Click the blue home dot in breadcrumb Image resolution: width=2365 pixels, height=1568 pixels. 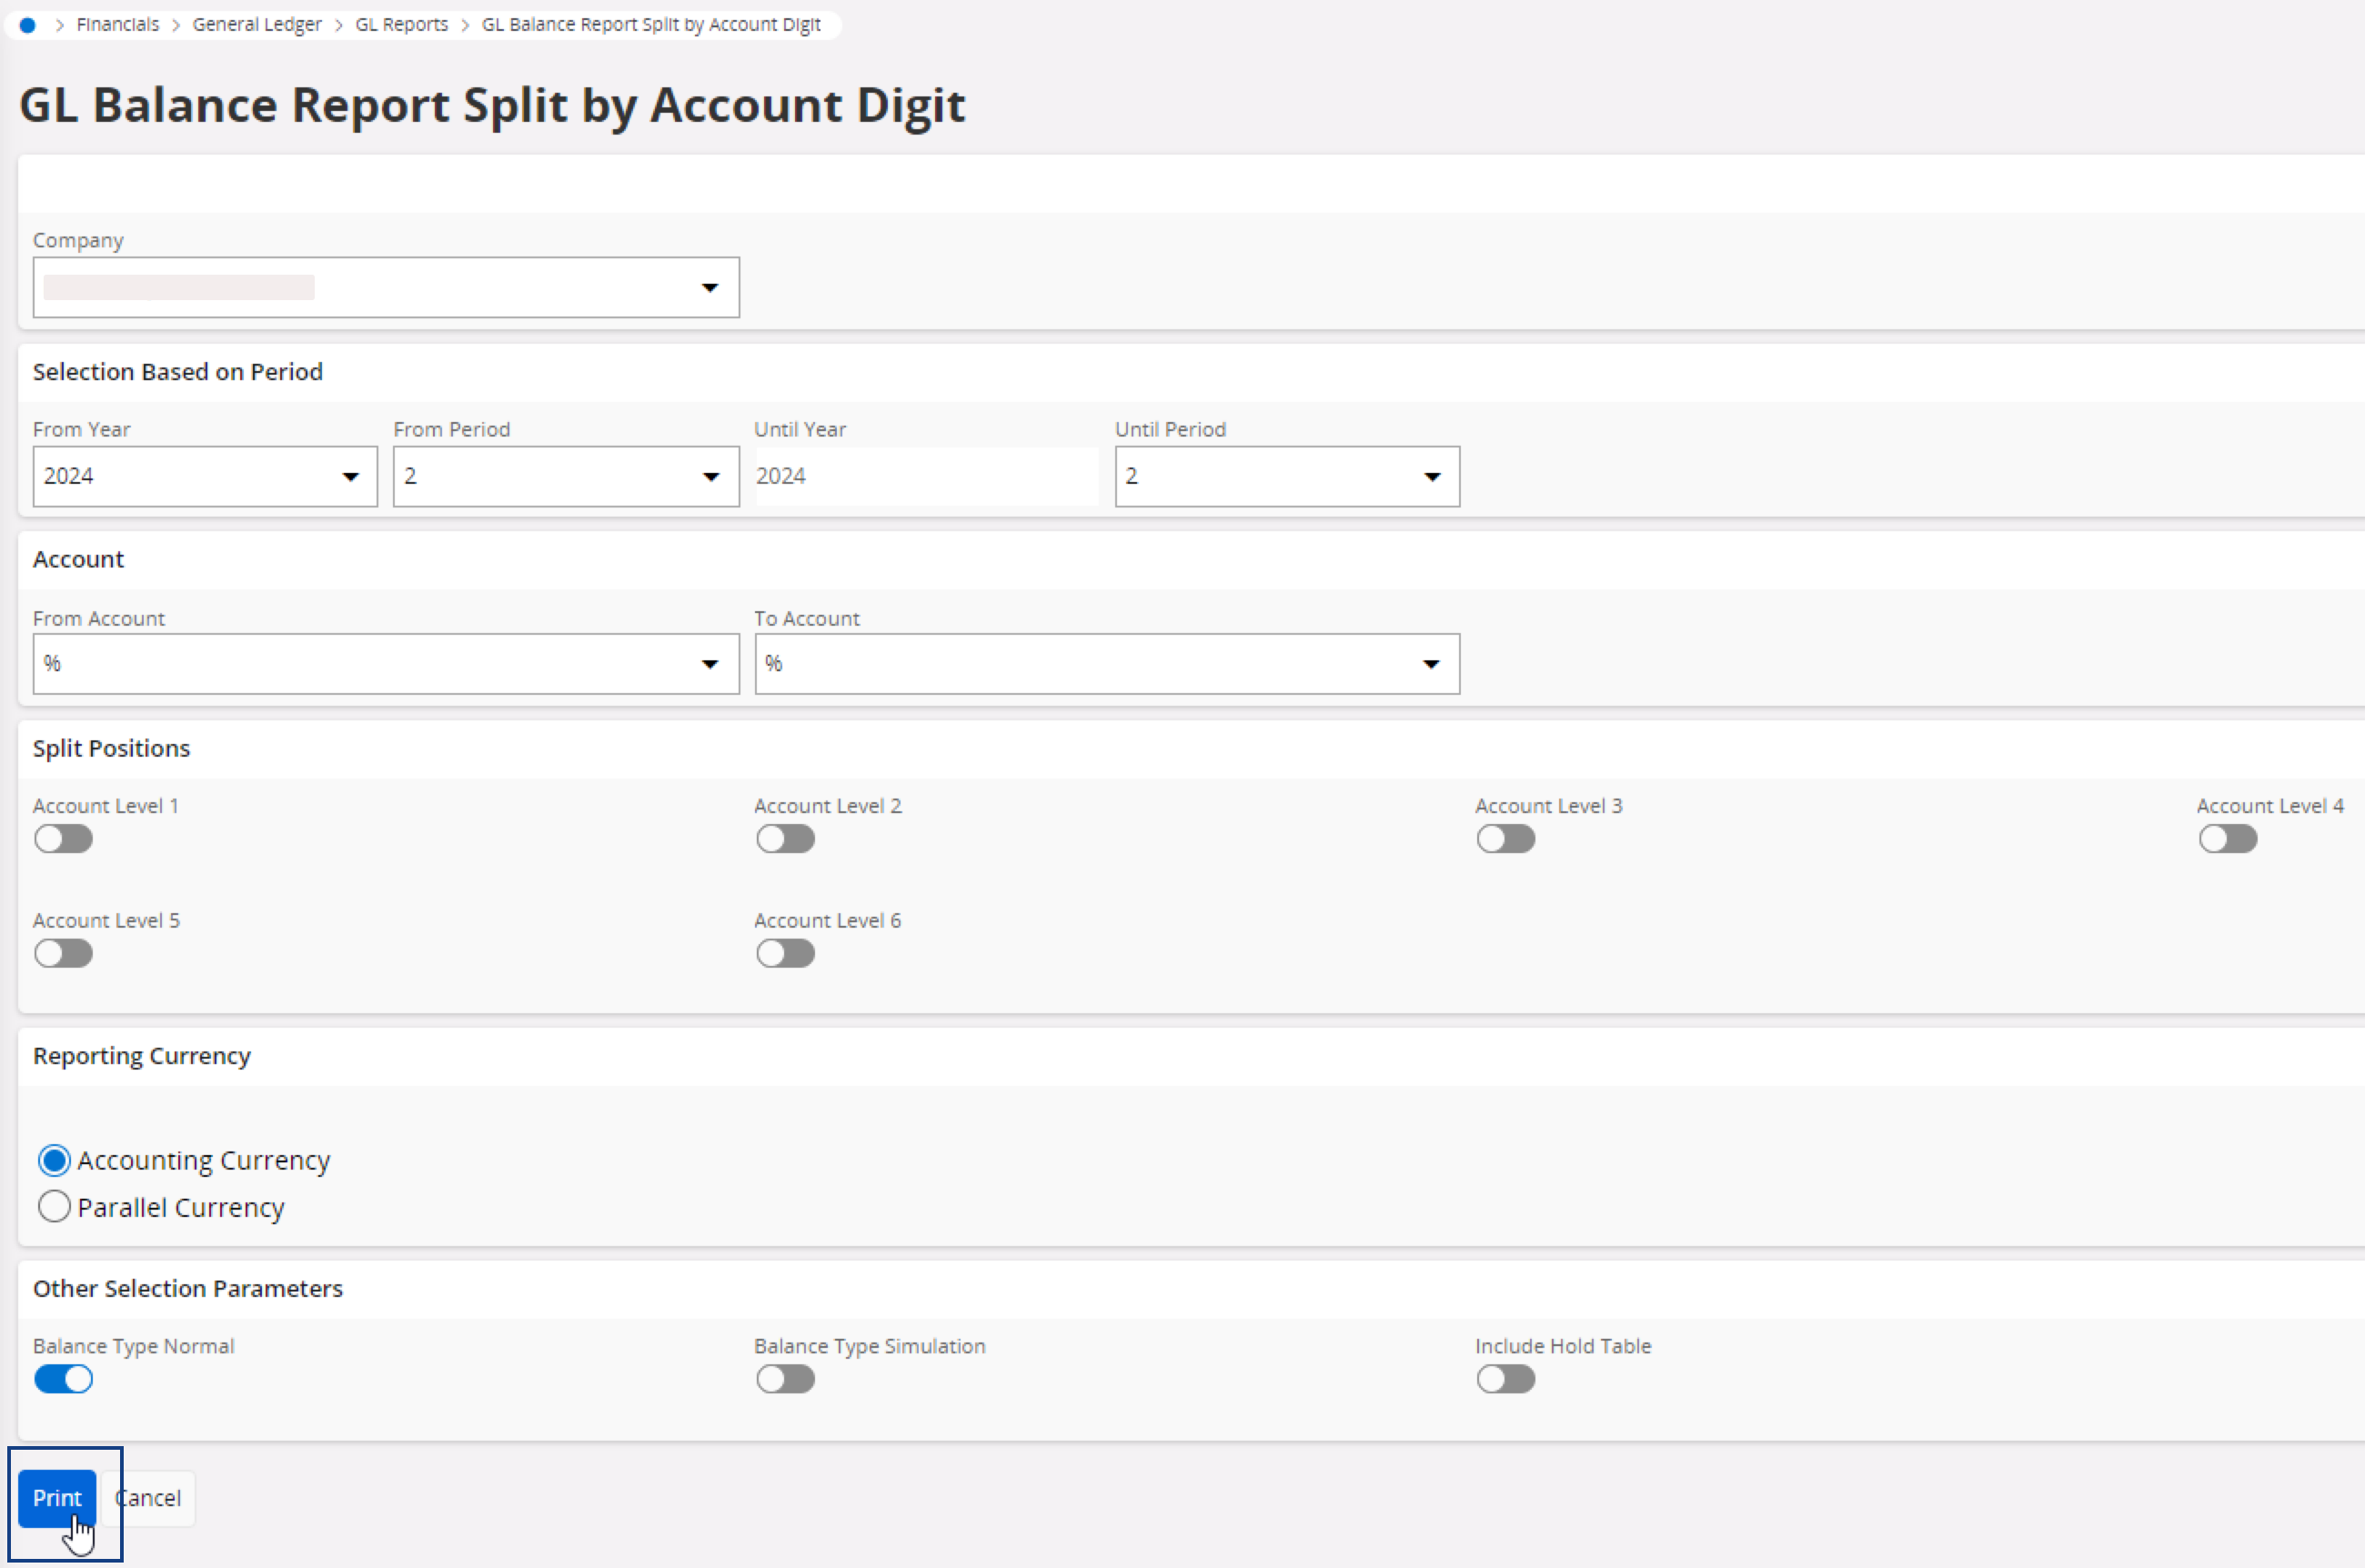click(28, 25)
